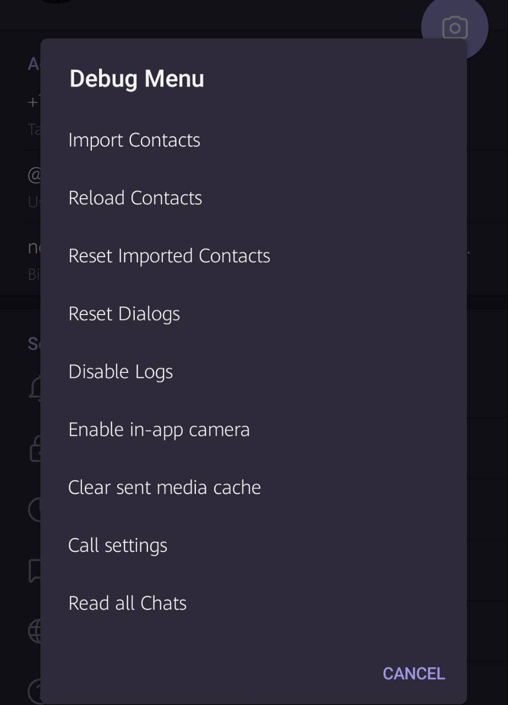This screenshot has width=508, height=705.
Task: Click the bell notifications icon behind dialog
Action: (34, 388)
